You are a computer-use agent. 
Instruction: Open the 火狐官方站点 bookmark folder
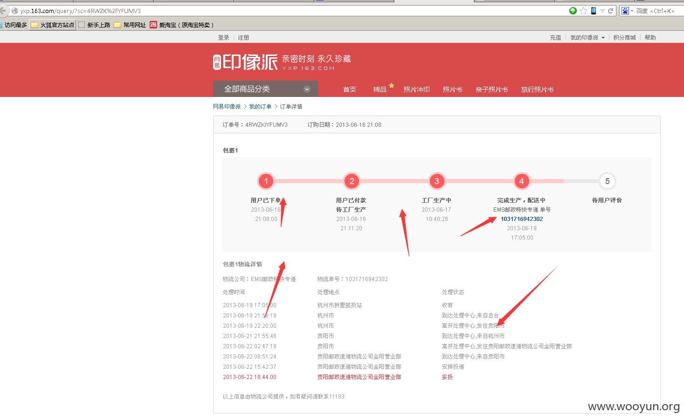(x=53, y=25)
